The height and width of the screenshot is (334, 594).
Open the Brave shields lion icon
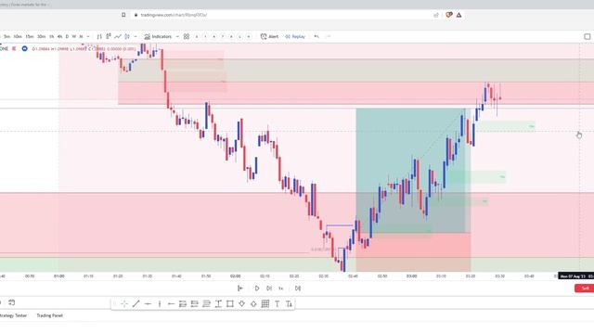point(449,15)
